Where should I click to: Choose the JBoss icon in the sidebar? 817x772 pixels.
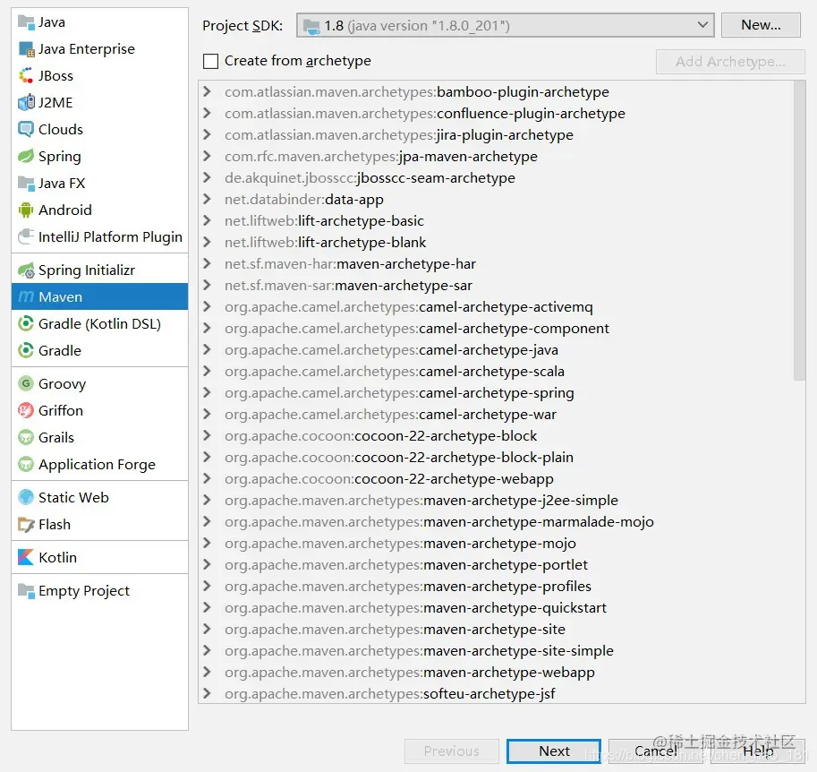pyautogui.click(x=26, y=75)
